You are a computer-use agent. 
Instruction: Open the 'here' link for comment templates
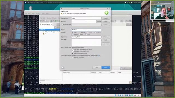98,55
